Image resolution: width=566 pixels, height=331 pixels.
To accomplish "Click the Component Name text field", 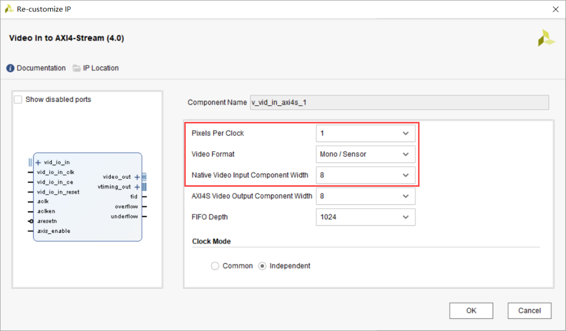I will (398, 102).
